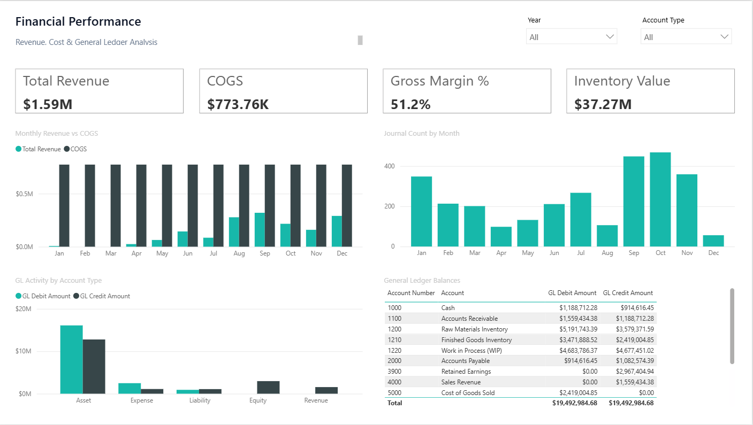Click the $2,967,404.94 credit value
This screenshot has width=753, height=425.
[635, 372]
